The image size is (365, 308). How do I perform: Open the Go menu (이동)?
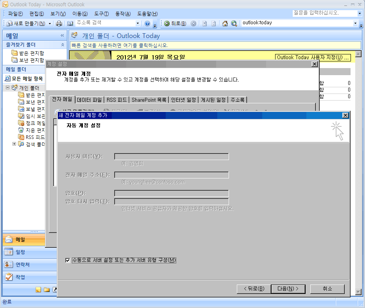tap(80, 14)
